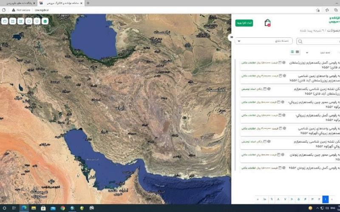
Task: Switch results to list view
Action: pyautogui.click(x=292, y=52)
